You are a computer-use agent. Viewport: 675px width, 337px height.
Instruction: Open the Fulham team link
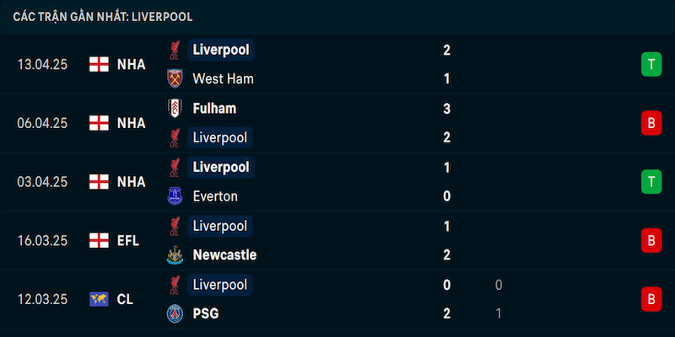click(x=214, y=109)
